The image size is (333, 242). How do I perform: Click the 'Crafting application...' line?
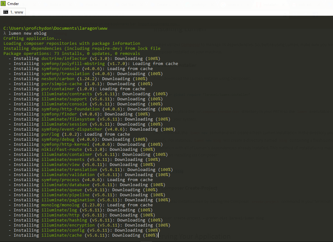point(32,38)
